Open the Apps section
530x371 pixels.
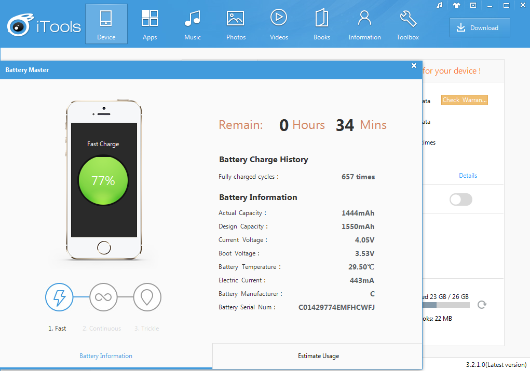[x=150, y=24]
